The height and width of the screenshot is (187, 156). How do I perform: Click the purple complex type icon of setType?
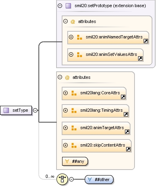(x=6, y=110)
